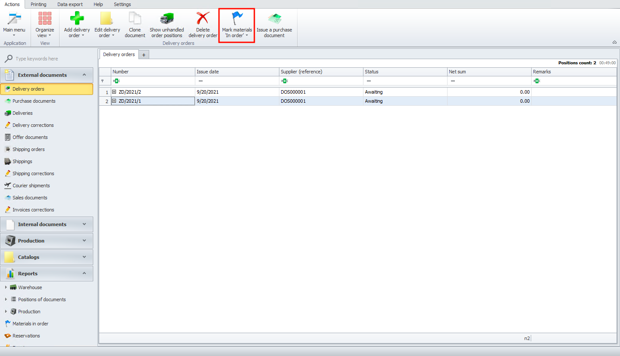The width and height of the screenshot is (620, 356).
Task: Sort by Issue date column header
Action: 237,72
